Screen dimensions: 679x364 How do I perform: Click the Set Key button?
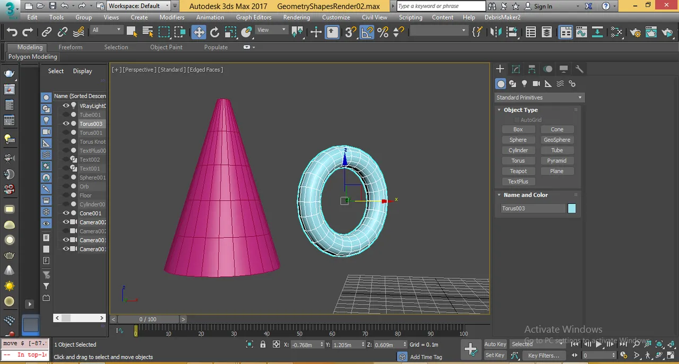point(495,355)
